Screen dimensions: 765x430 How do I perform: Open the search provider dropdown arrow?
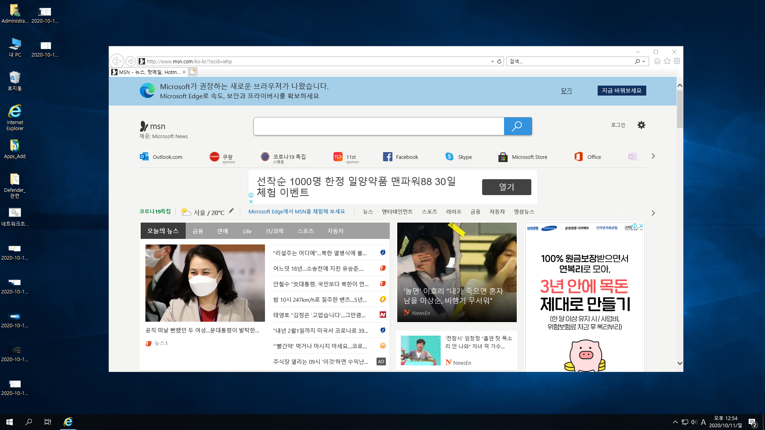(x=644, y=61)
